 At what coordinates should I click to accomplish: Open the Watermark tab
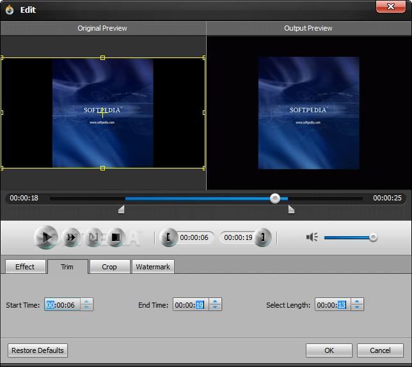[153, 267]
